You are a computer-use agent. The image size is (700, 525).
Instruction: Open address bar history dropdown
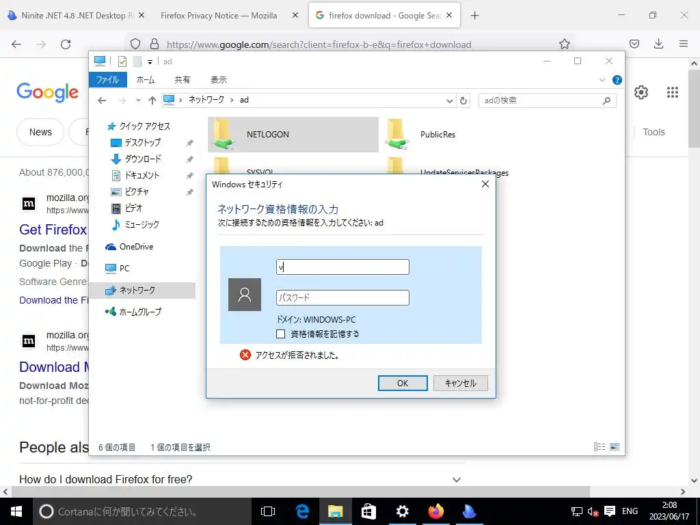(x=450, y=101)
